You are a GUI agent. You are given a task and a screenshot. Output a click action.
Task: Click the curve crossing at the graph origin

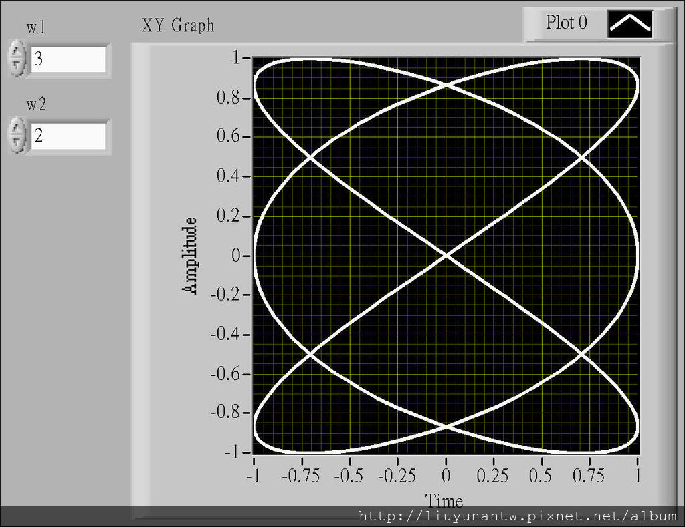point(446,255)
